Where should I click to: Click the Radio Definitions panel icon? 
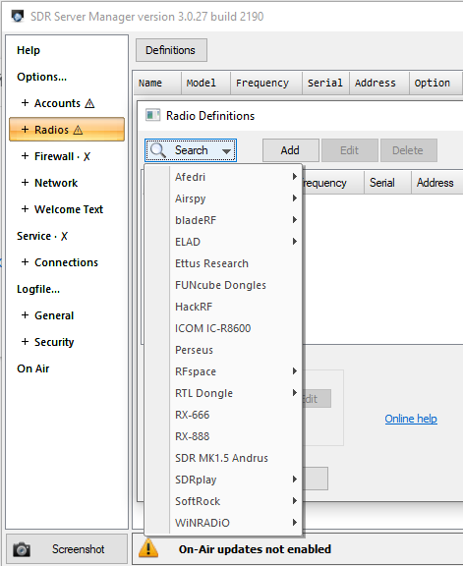152,116
